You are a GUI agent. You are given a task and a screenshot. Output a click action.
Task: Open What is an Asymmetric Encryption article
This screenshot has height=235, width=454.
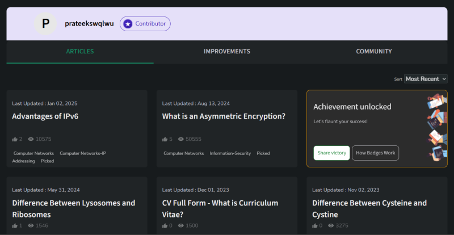coord(224,116)
